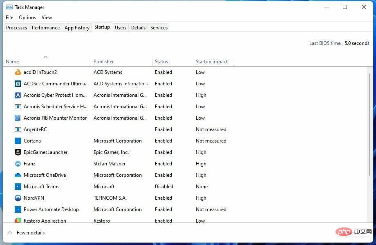Click the Stefan Malzner publisher cell
The image size is (376, 245).
110,164
